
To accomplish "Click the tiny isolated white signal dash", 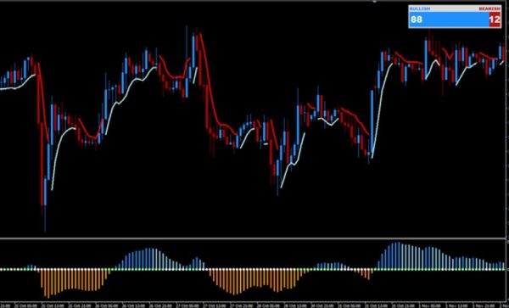I will click(266, 143).
